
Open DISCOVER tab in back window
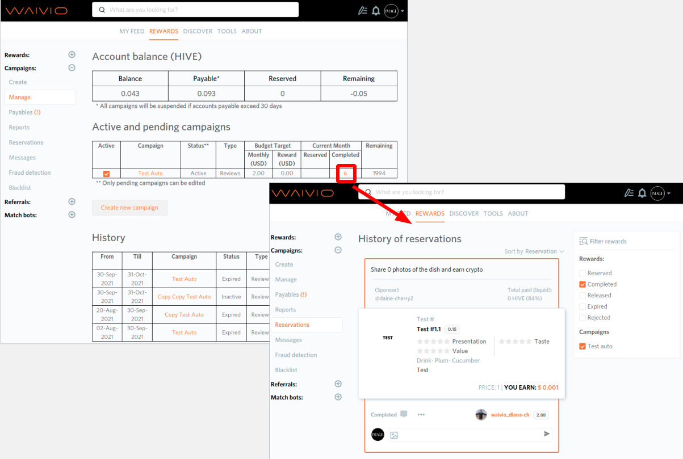click(198, 31)
